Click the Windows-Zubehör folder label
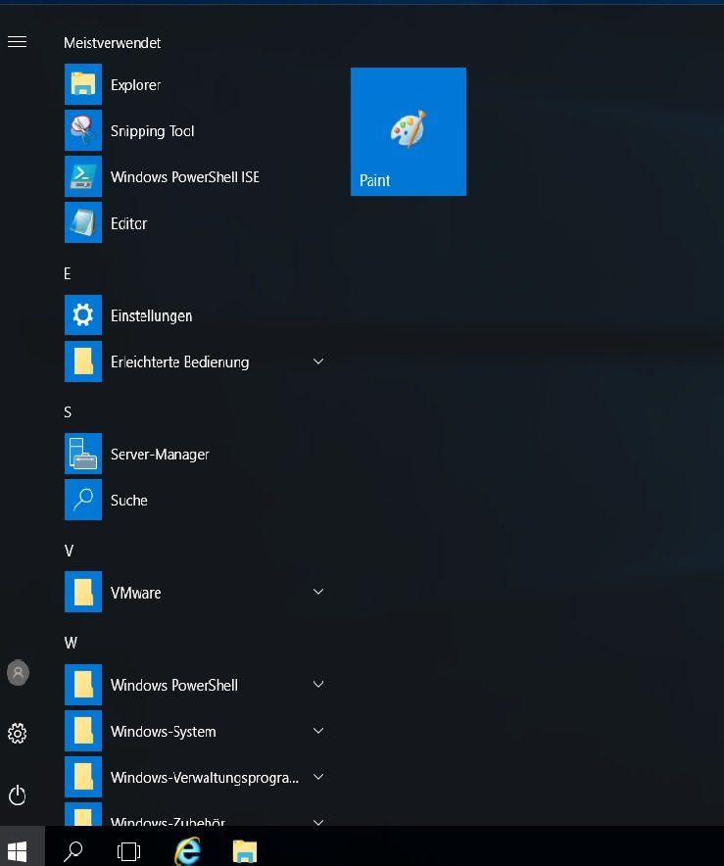The image size is (724, 866). pyautogui.click(x=168, y=821)
